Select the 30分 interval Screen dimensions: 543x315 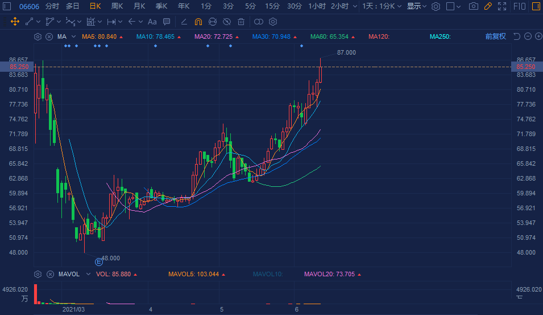pyautogui.click(x=295, y=6)
